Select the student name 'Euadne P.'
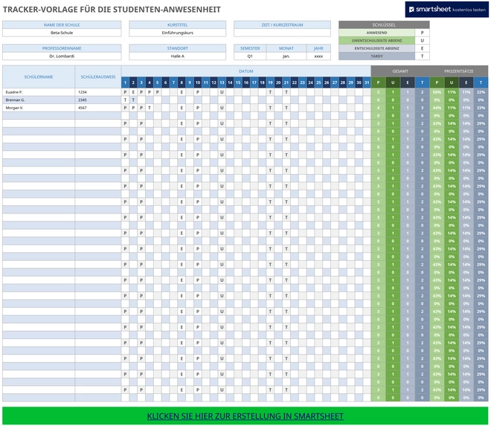 [x=39, y=92]
